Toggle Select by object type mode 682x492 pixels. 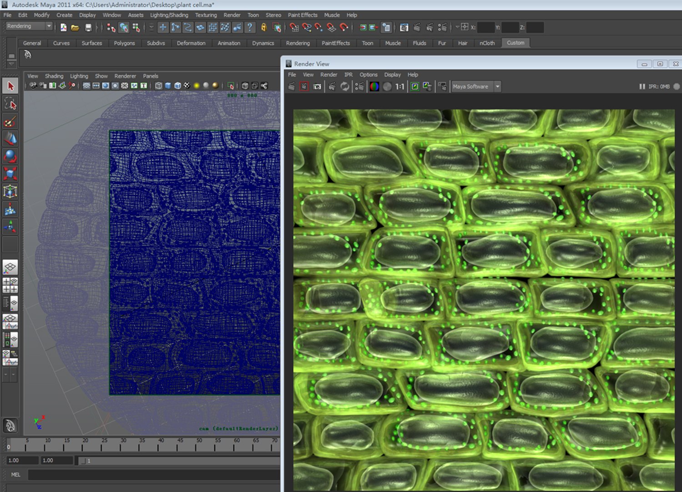click(x=123, y=27)
